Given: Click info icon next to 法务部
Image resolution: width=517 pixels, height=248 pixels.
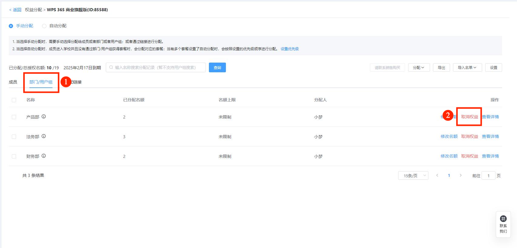Looking at the screenshot, I should [x=44, y=136].
